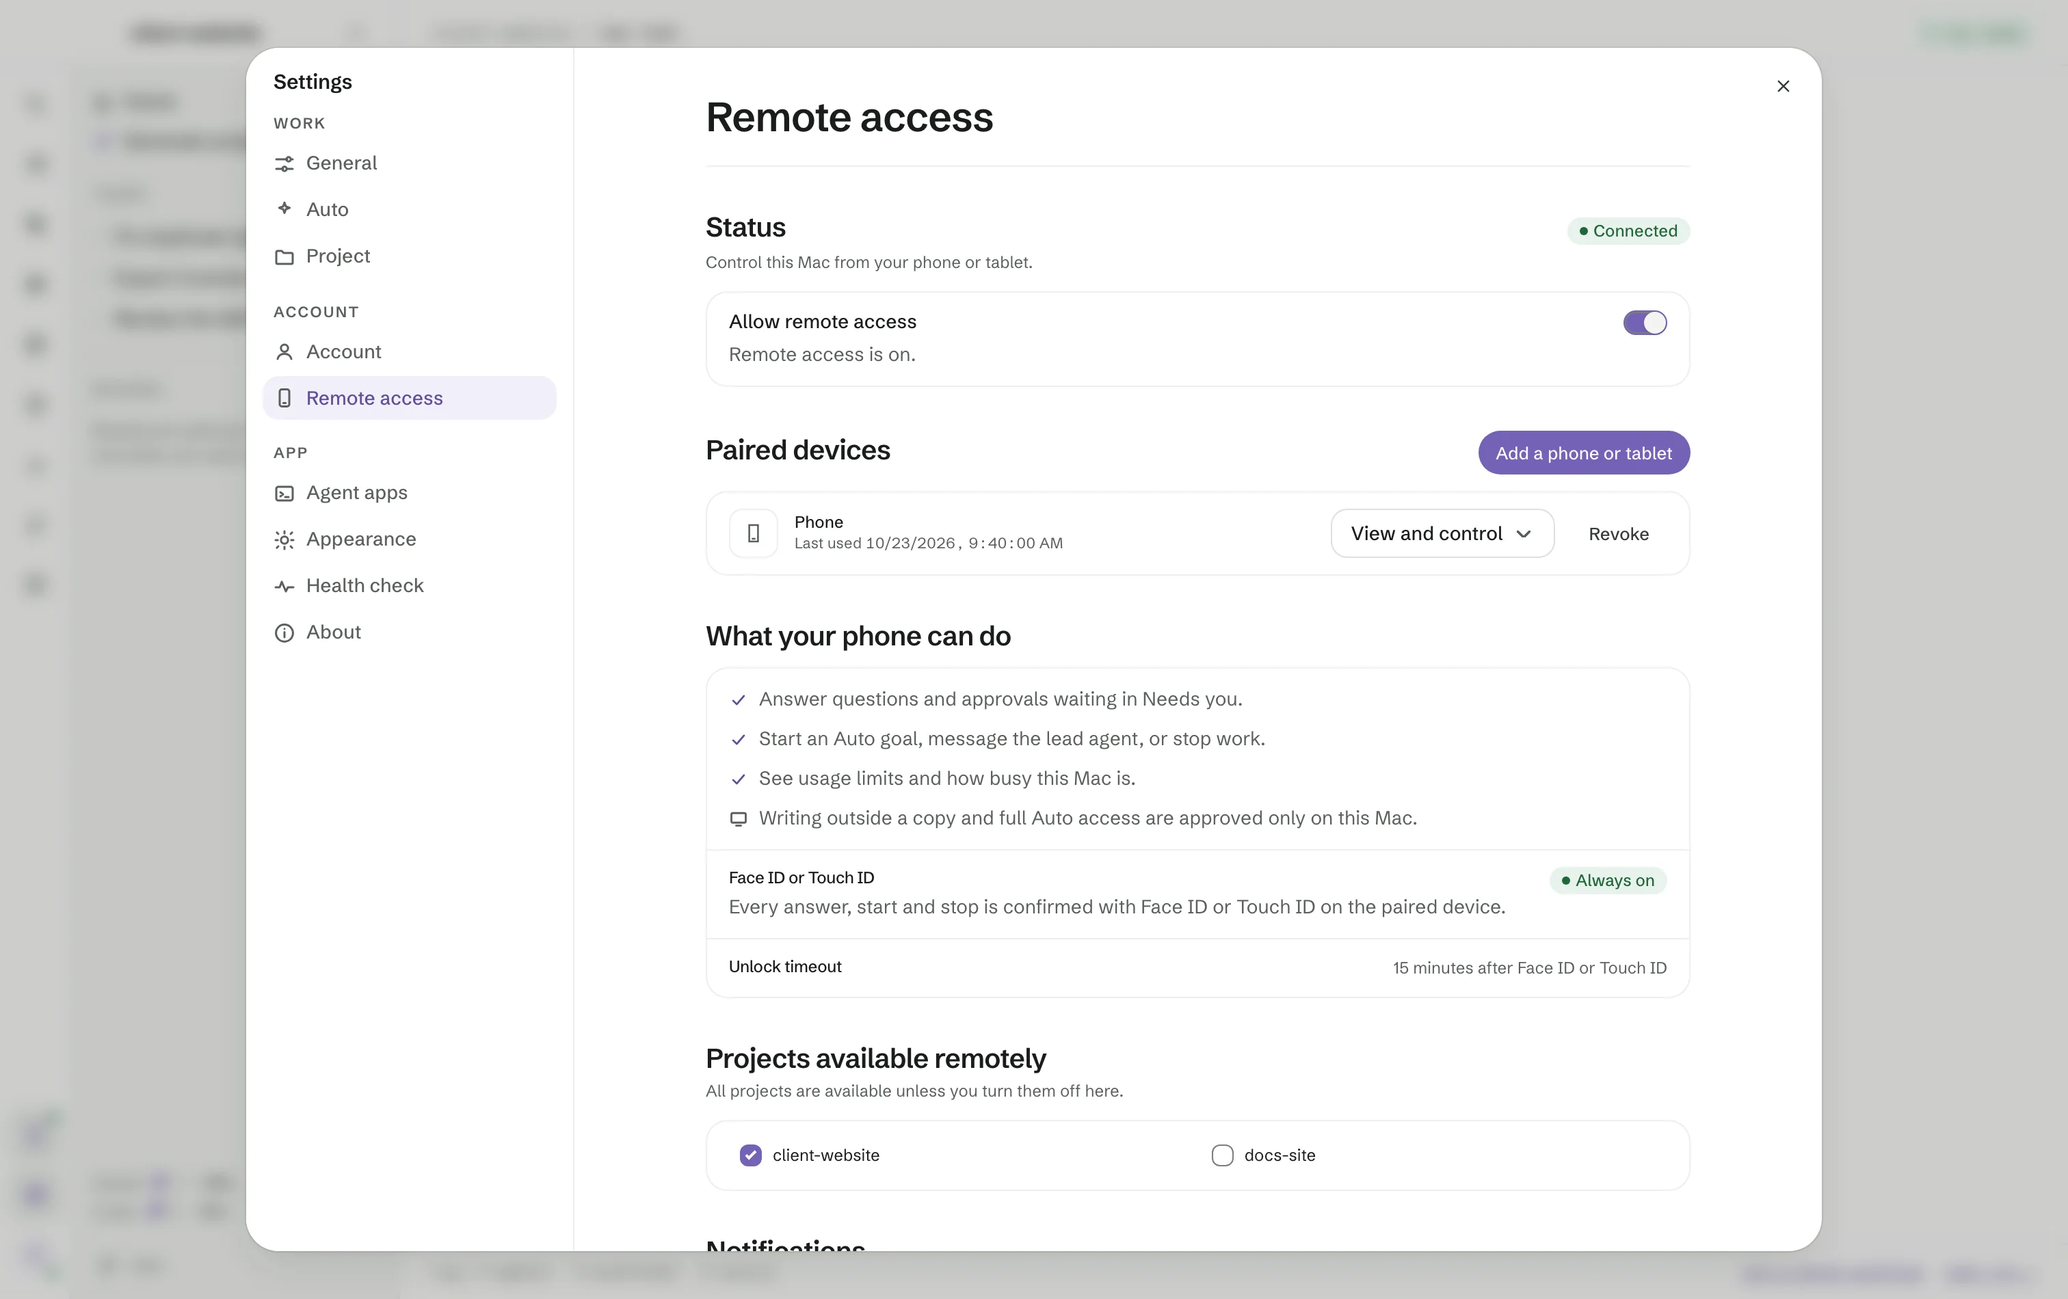Check the docs-site project checkbox

(1222, 1155)
